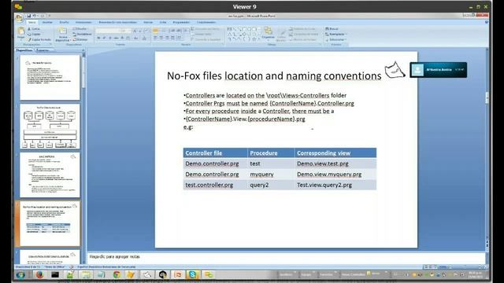This screenshot has height=283, width=504.
Task: Toggle strikethrough formatting
Action: coord(116,38)
